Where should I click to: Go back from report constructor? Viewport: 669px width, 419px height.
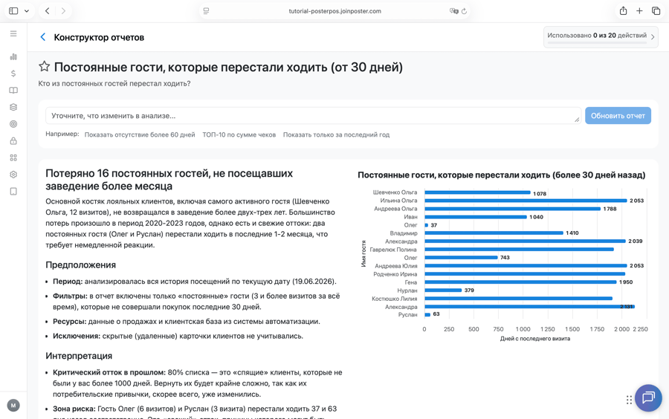(42, 37)
